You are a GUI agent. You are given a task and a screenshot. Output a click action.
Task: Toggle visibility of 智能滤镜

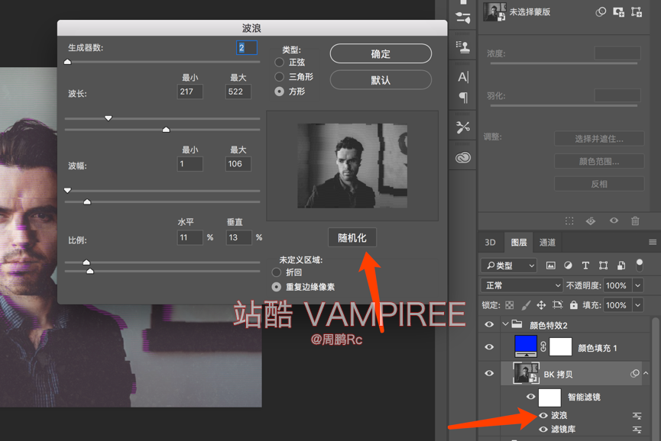[x=531, y=397]
